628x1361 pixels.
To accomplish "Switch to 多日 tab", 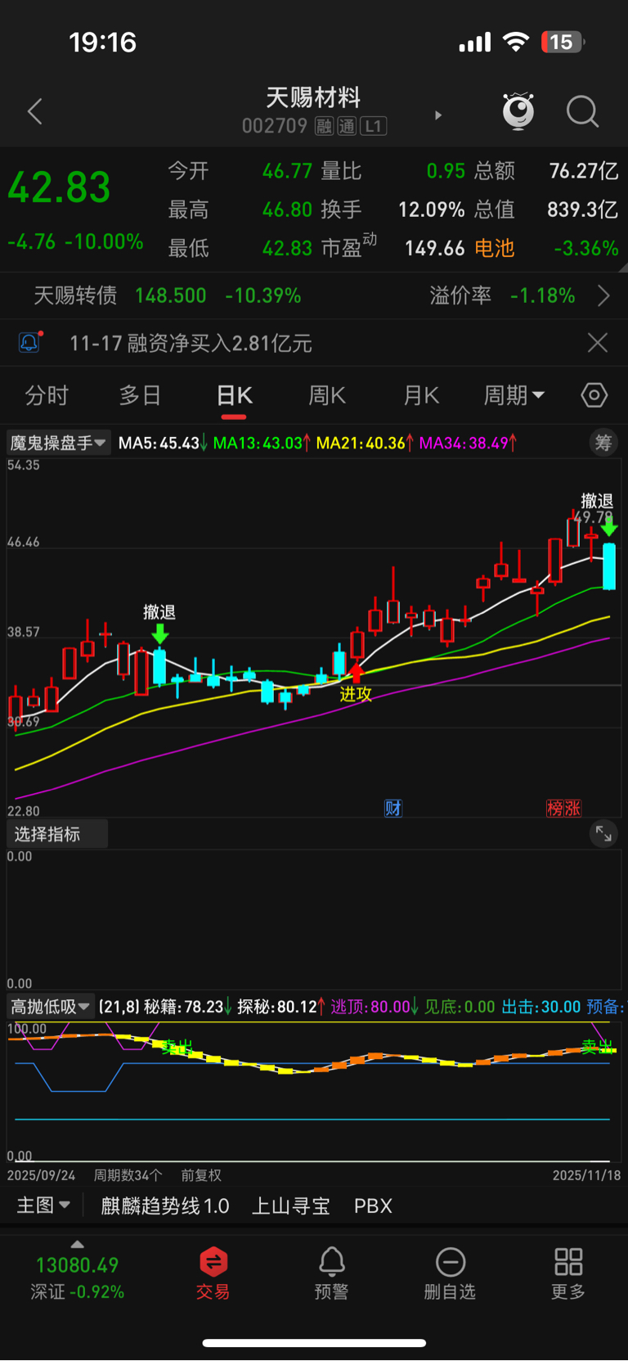I will (140, 395).
